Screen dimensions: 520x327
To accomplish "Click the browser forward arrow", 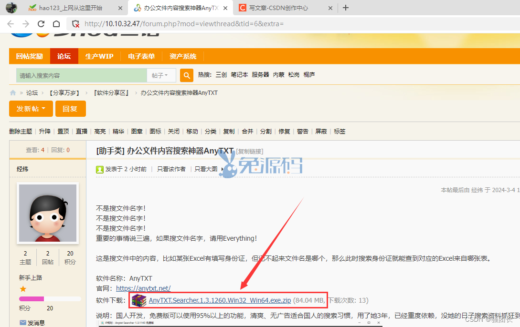I will 25,24.
